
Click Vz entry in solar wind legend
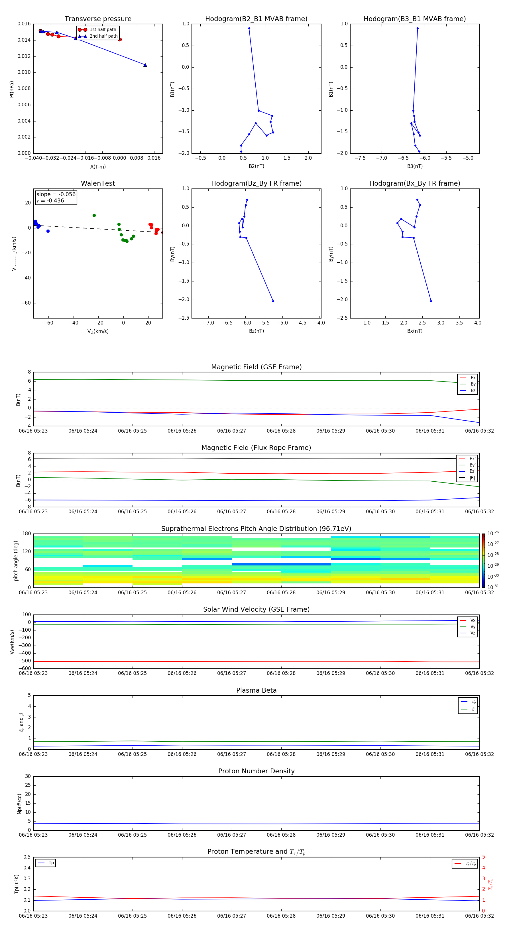point(468,633)
